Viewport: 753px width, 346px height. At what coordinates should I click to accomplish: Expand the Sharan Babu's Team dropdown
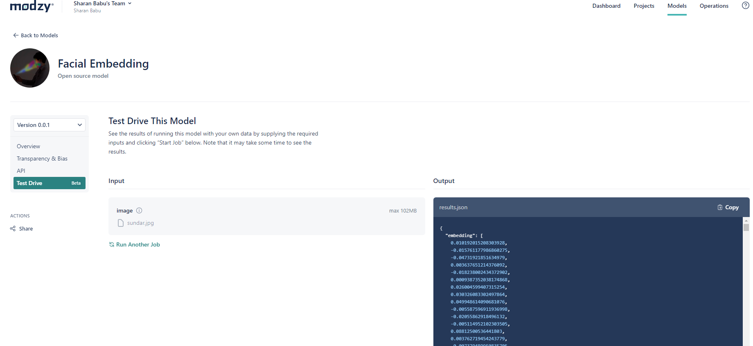(x=103, y=3)
